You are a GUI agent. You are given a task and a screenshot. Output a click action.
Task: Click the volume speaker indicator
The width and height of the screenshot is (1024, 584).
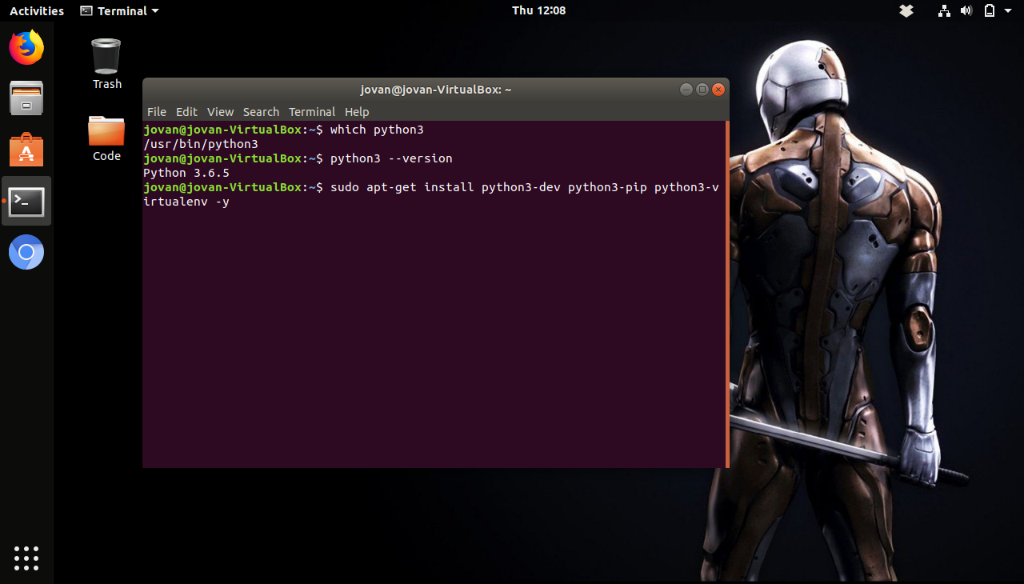966,10
